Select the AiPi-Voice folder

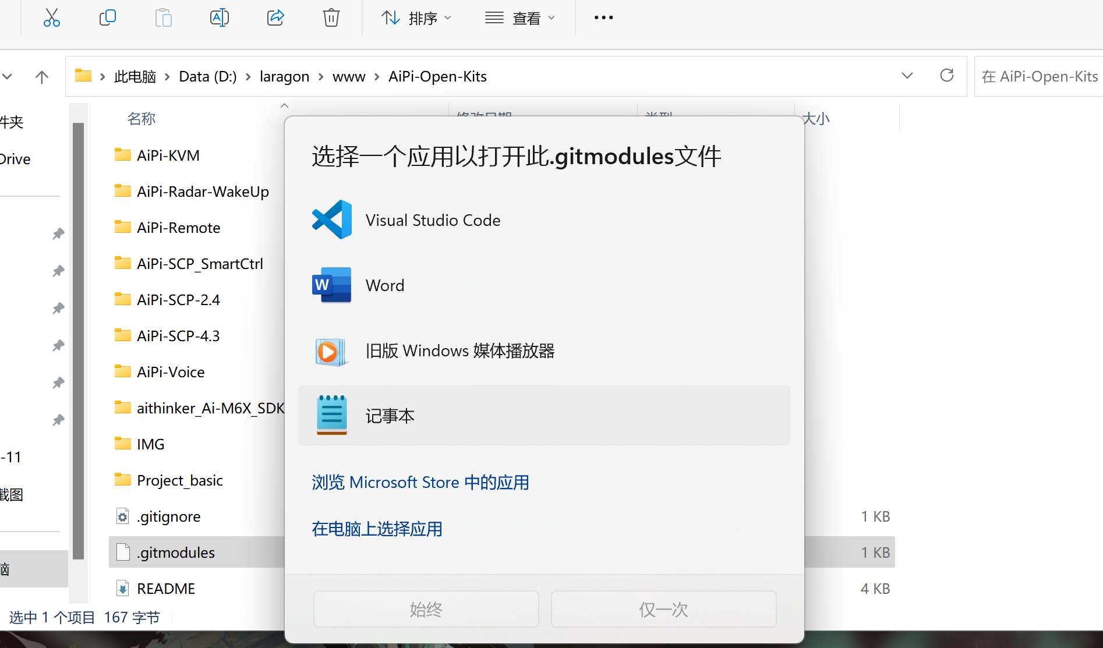pos(171,372)
